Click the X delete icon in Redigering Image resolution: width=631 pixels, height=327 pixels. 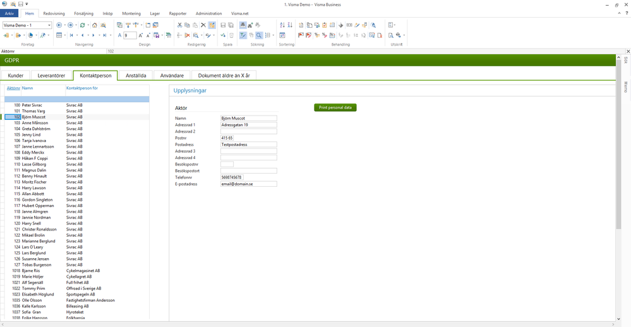[x=203, y=25]
